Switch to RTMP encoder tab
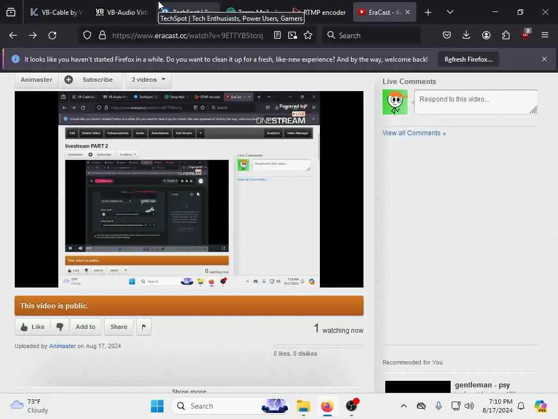The image size is (558, 419). (x=319, y=12)
